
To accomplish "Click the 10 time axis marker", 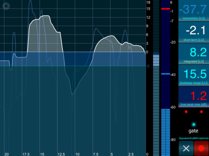I will point(78,154).
